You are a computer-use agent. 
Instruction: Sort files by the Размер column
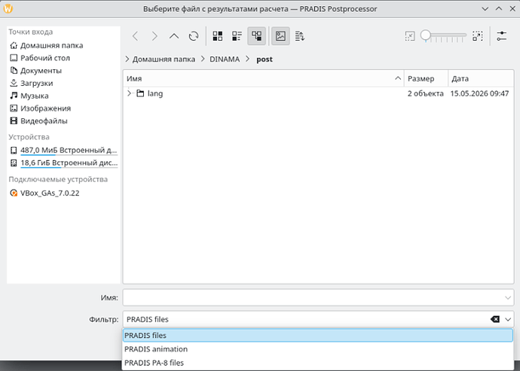click(426, 78)
